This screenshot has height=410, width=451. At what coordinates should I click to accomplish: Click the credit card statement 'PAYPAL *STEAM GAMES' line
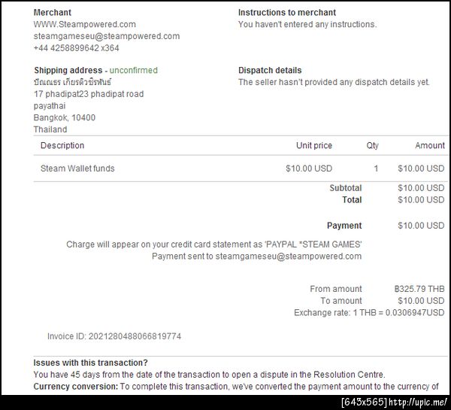pos(214,244)
